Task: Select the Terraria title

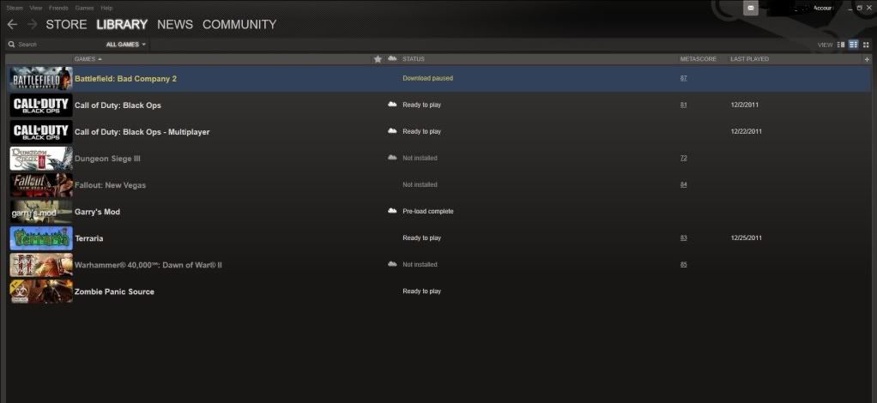Action: [89, 238]
